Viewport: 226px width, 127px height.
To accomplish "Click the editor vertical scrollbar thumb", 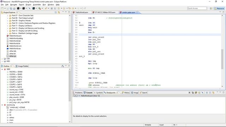I will (x=222, y=59).
